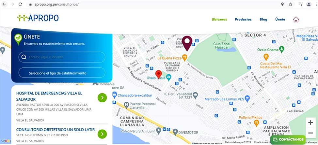Click IE Perú-Valladolid school icon
Image resolution: width=318 pixels, height=145 pixels.
pos(195,95)
